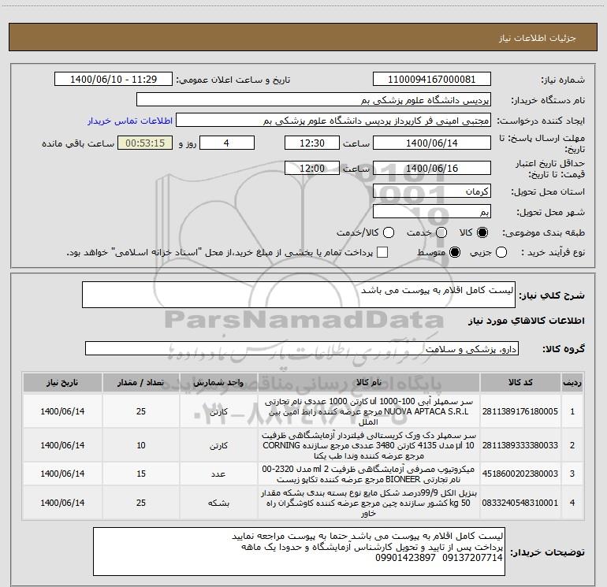Click section label اطلاعات کالاهای مورد نیاز
Screen dimensions: 607x587
point(527,321)
